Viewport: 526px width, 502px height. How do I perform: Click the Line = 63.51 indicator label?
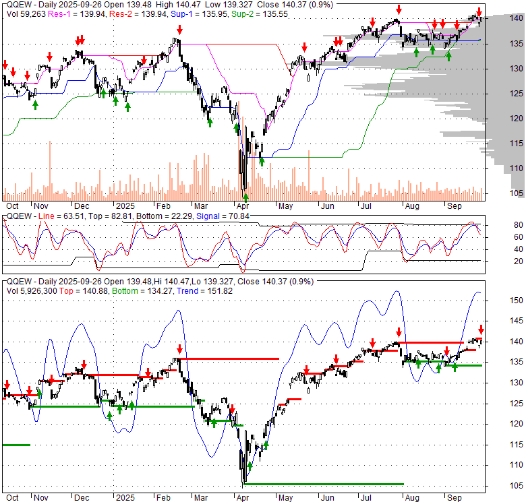click(x=61, y=216)
